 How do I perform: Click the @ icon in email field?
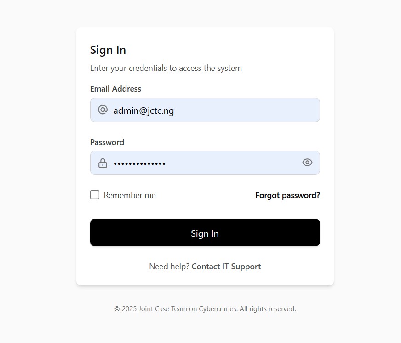(x=103, y=110)
